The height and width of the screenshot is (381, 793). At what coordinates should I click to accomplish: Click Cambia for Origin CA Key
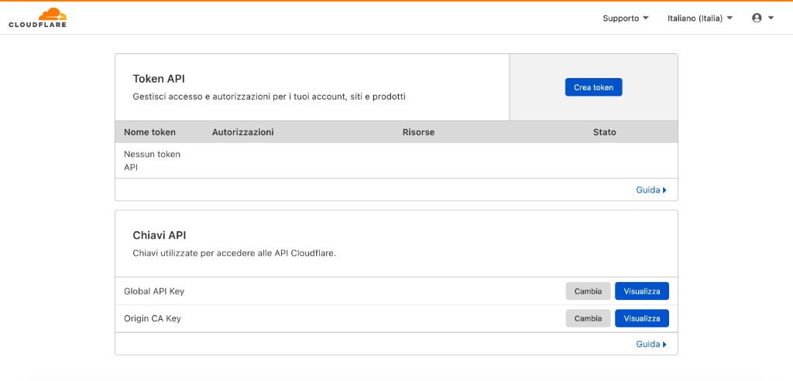[x=589, y=318]
